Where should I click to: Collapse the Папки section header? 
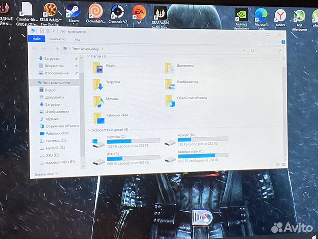tap(88, 56)
